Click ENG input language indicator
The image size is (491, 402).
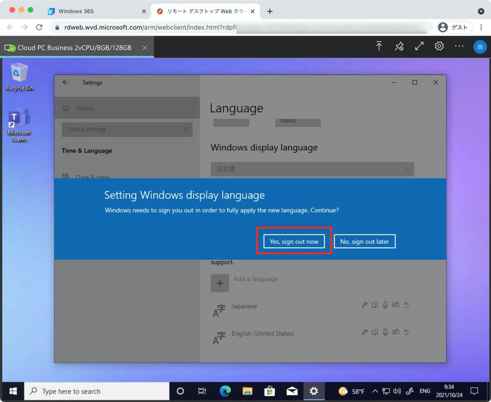425,391
